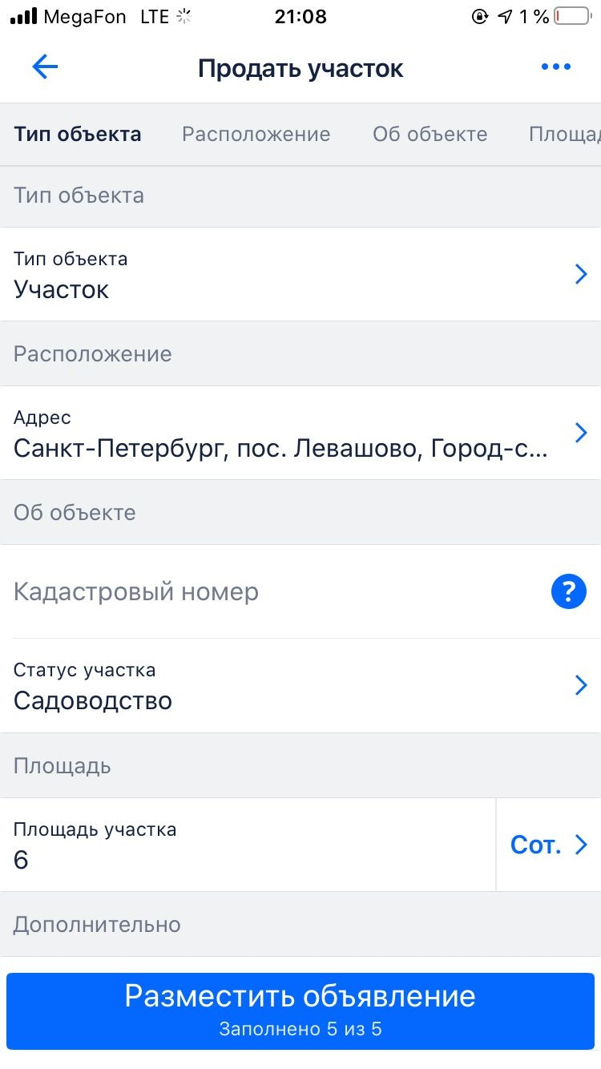601x1069 pixels.
Task: Tap the battery indicator in status bar
Action: tap(572, 16)
